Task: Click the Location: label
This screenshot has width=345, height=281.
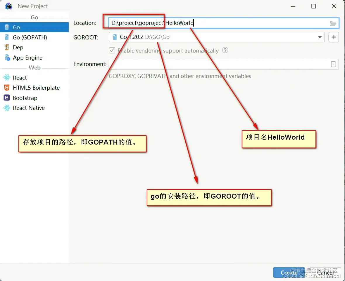Action: [85, 23]
